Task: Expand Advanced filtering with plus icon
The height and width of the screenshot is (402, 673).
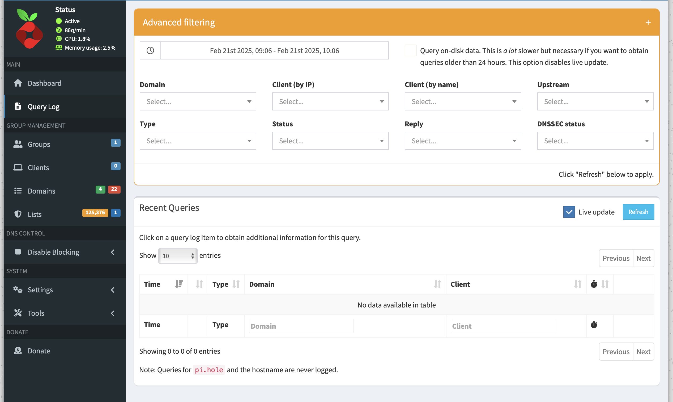Action: click(x=648, y=22)
